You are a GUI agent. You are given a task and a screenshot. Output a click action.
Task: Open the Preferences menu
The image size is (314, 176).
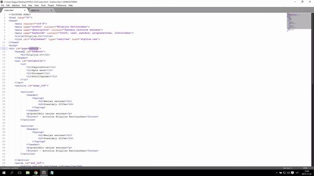[x=61, y=5]
